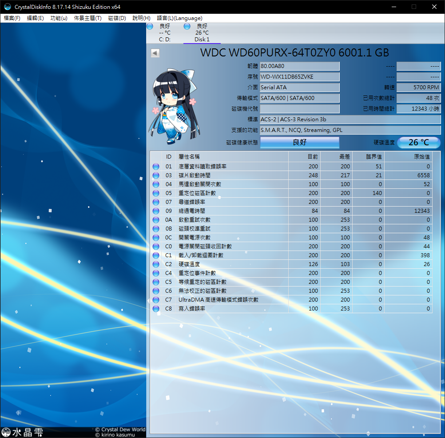Click the 目前 column header
Screen dimensions: 445x438
coord(305,157)
